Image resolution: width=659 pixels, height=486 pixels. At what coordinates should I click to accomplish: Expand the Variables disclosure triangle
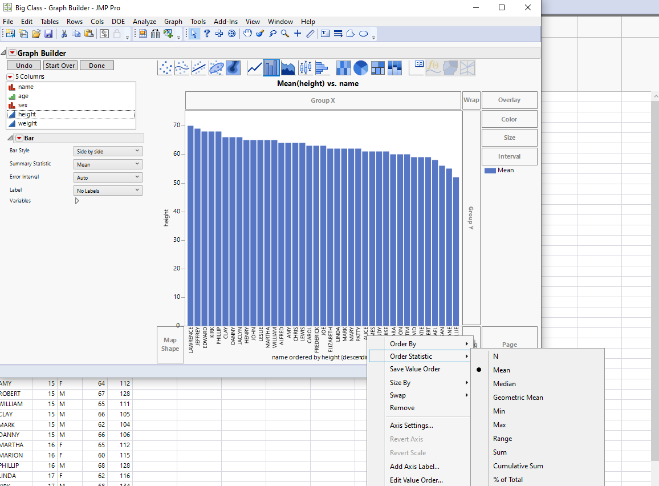coord(77,201)
